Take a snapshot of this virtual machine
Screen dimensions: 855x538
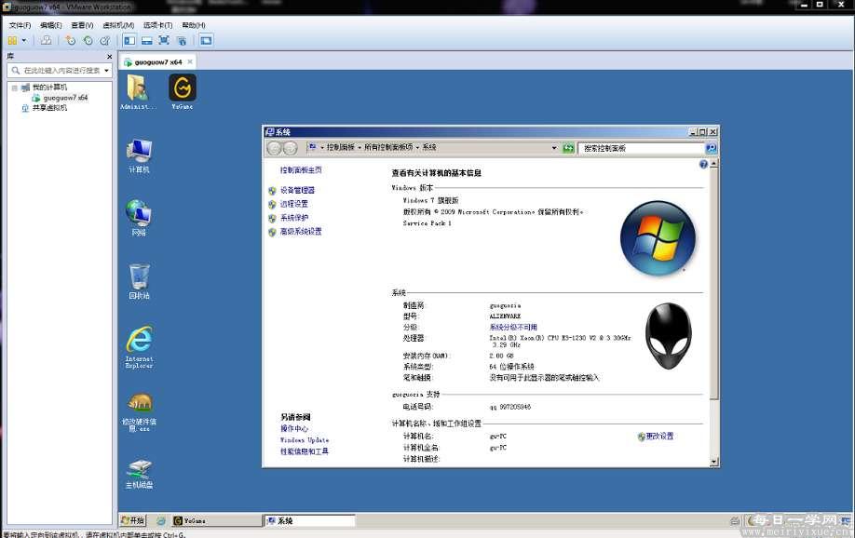pos(71,40)
